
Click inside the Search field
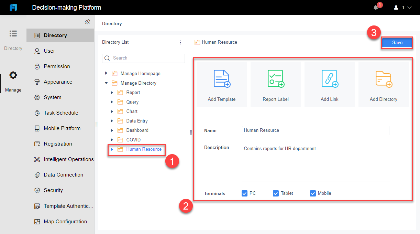pyautogui.click(x=144, y=58)
